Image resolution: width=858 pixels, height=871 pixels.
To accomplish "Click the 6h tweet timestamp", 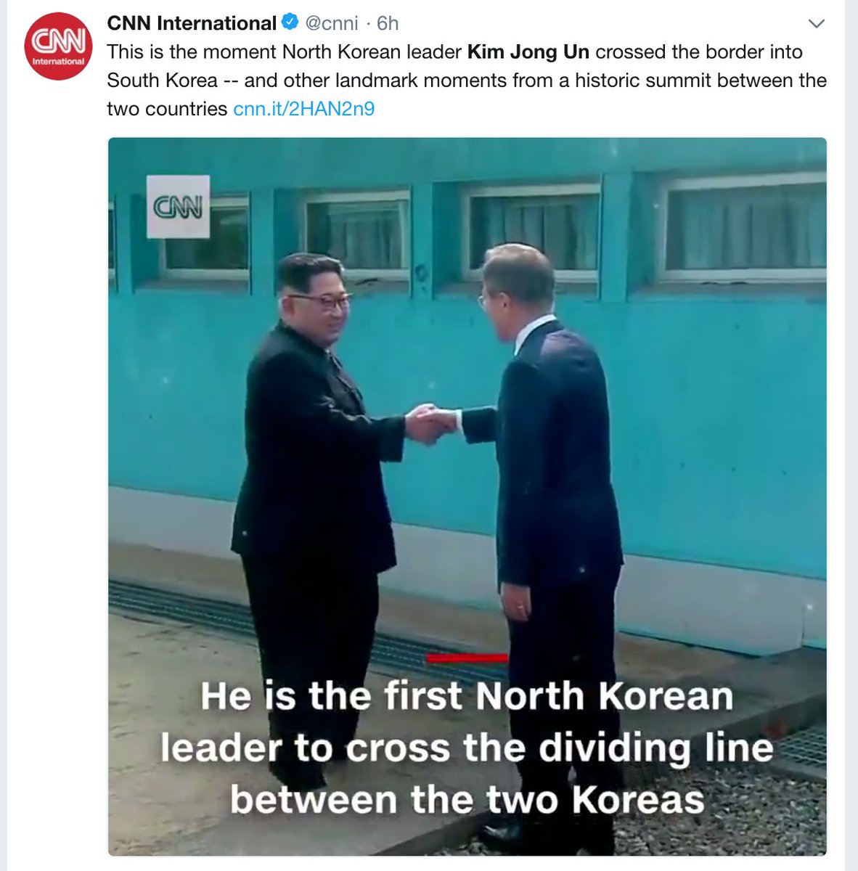I will point(388,23).
